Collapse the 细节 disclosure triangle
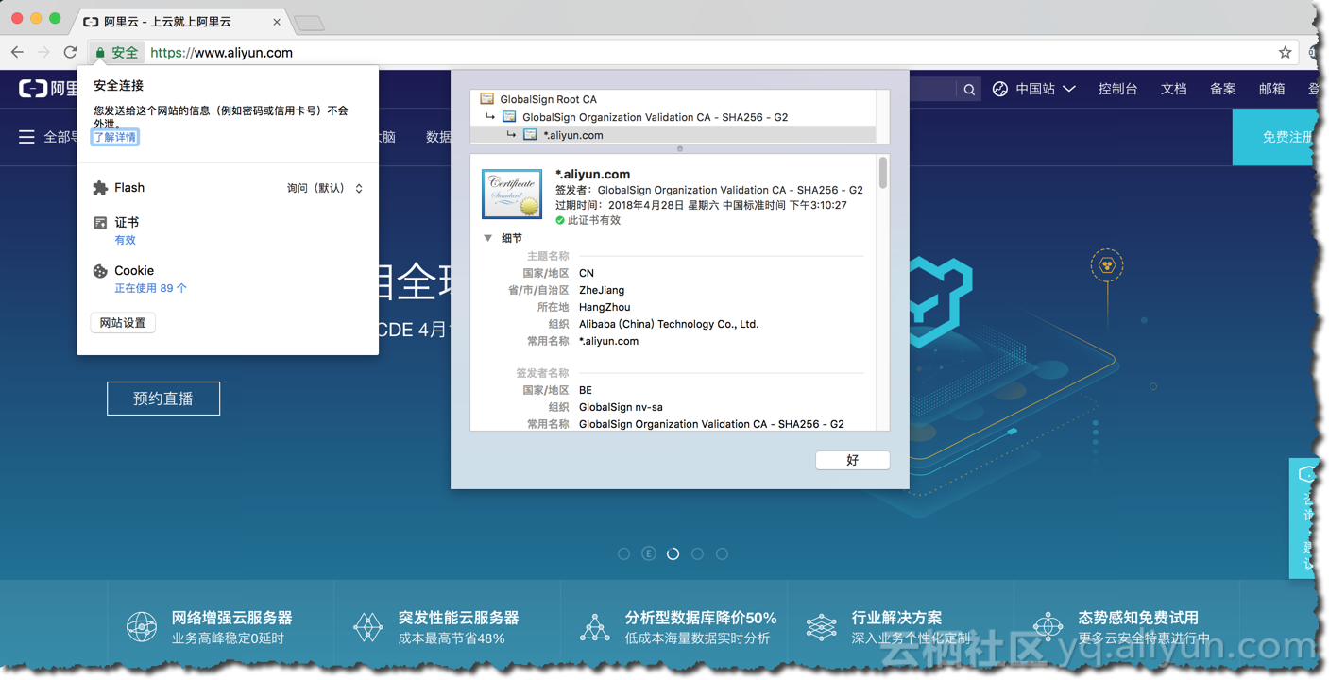Image resolution: width=1329 pixels, height=680 pixels. tap(488, 238)
